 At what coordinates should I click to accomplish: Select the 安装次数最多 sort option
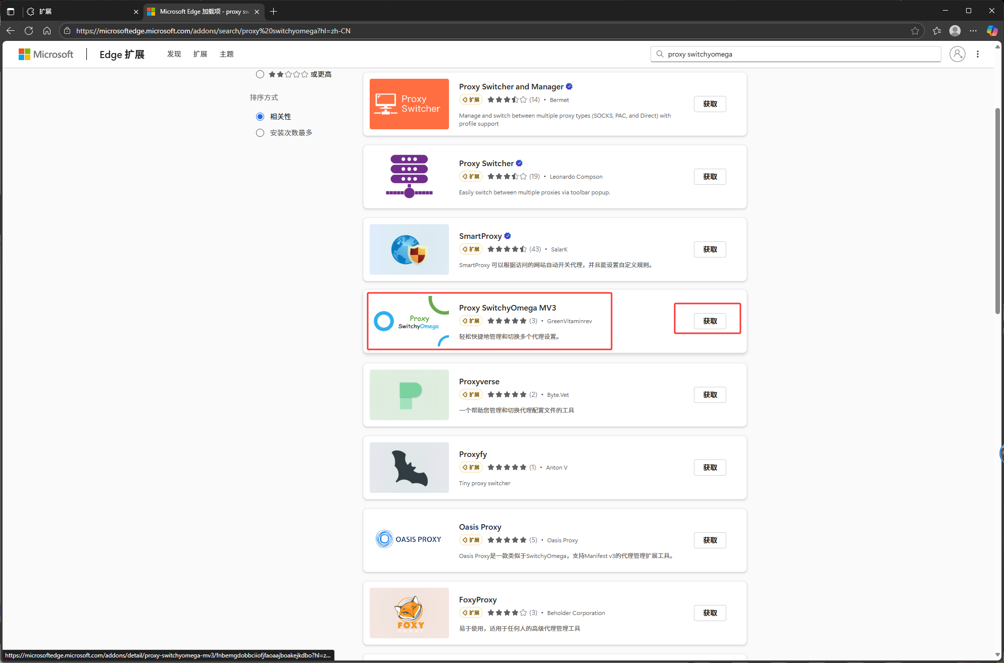260,133
